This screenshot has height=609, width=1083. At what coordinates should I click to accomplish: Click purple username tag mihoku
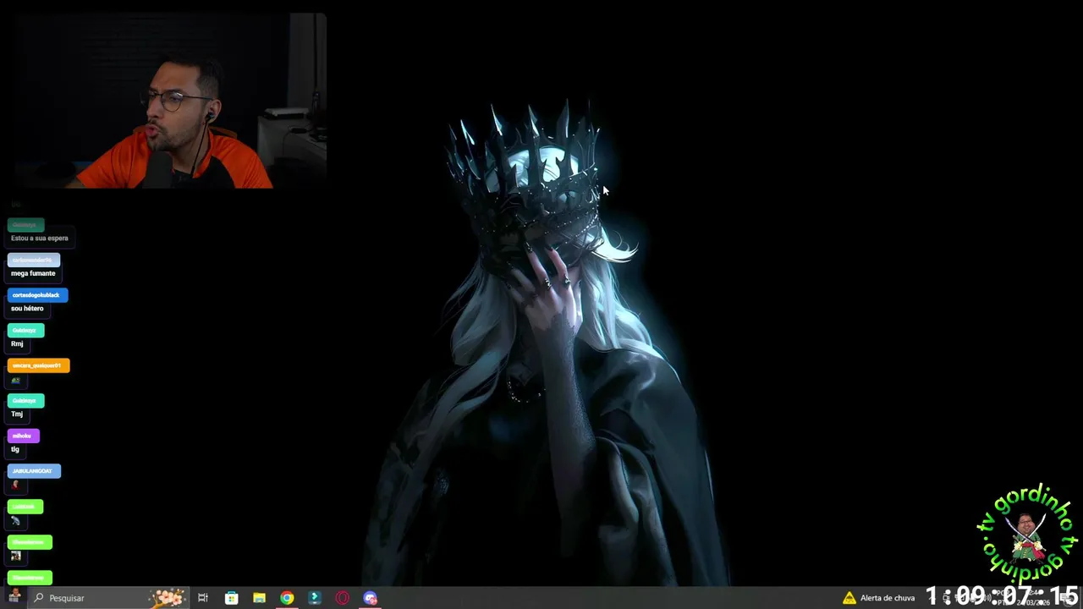pyautogui.click(x=23, y=436)
